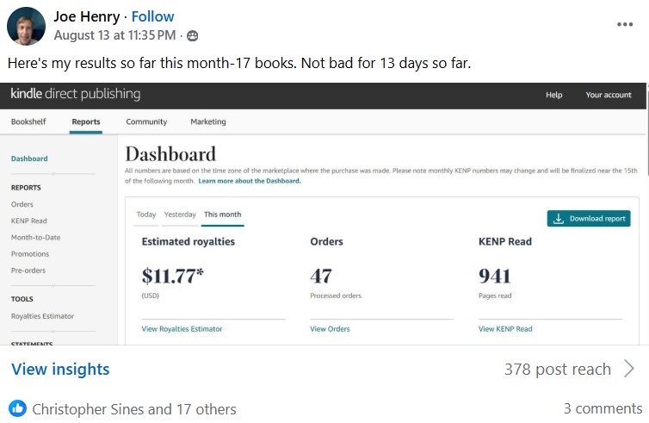649x423 pixels.
Task: Click the Download report button
Action: tap(588, 219)
